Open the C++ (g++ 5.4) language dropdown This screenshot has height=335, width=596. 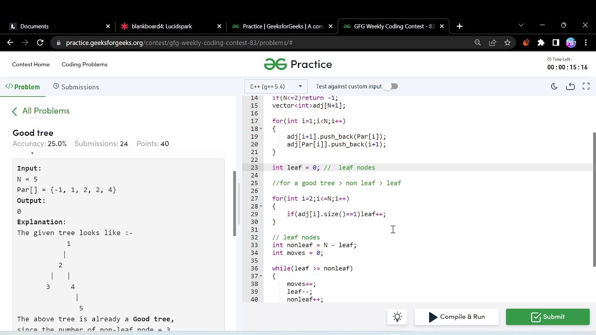pyautogui.click(x=276, y=86)
